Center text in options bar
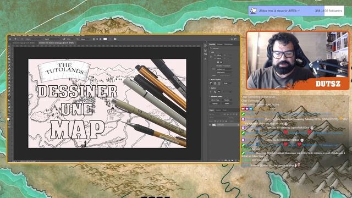352x198 pixels. 97,39
